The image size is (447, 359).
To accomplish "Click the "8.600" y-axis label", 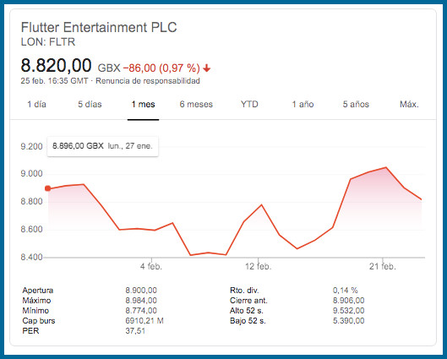I will pyautogui.click(x=31, y=230).
